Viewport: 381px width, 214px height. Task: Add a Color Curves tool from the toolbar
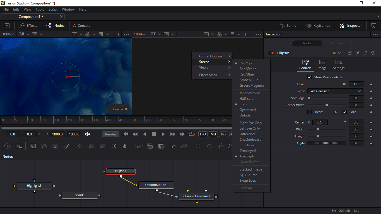(91, 146)
